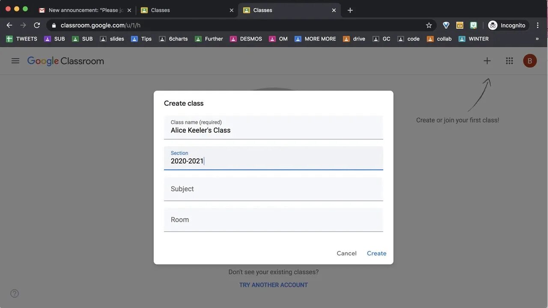Image resolution: width=548 pixels, height=308 pixels.
Task: Click the Google Classroom logo
Action: click(x=66, y=61)
